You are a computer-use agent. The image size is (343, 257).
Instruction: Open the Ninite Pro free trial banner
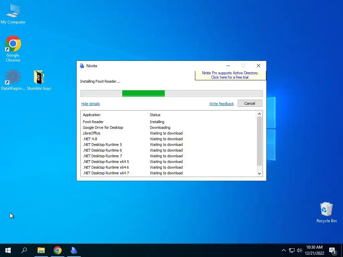(x=230, y=75)
